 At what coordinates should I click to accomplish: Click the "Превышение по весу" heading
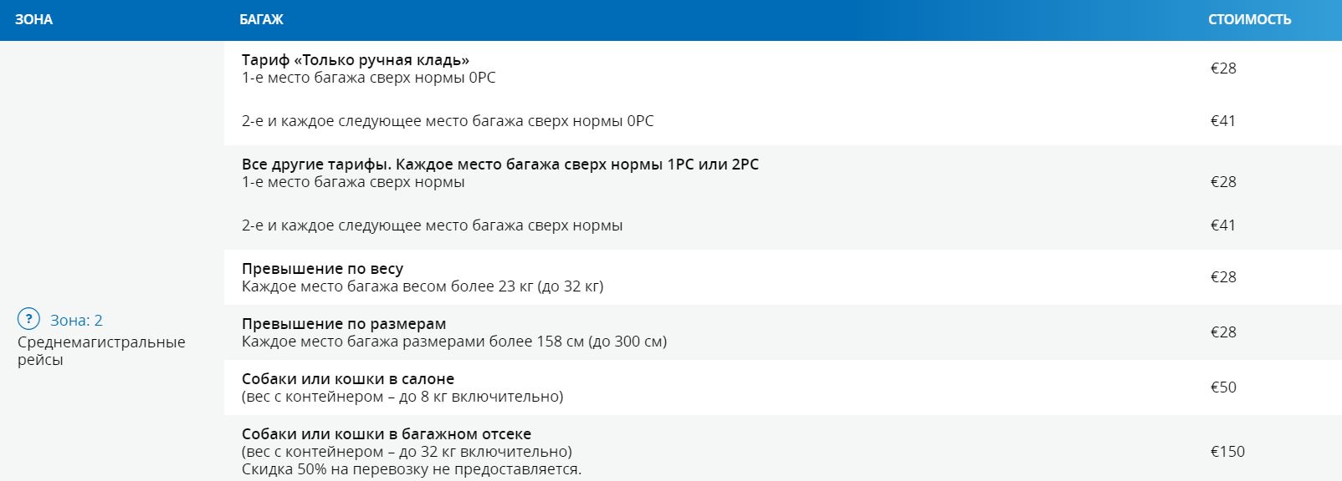322,269
